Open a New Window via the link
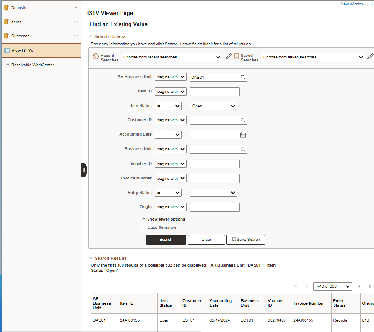 click(x=352, y=4)
